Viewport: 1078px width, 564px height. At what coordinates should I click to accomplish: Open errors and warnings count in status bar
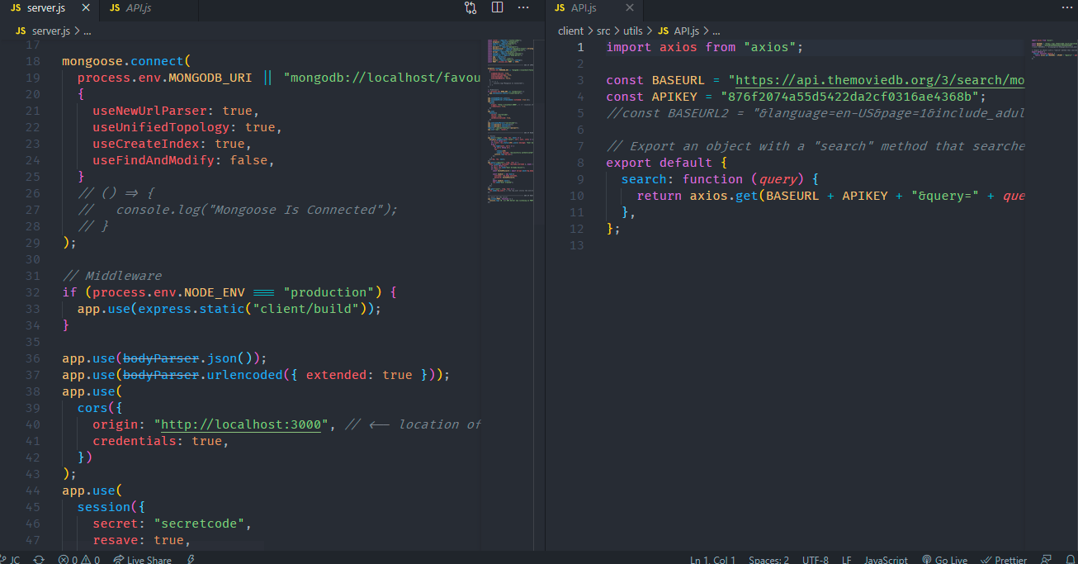point(78,559)
